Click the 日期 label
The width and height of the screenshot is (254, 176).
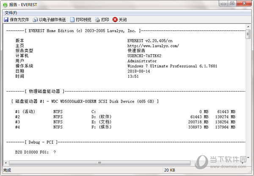coord(20,71)
